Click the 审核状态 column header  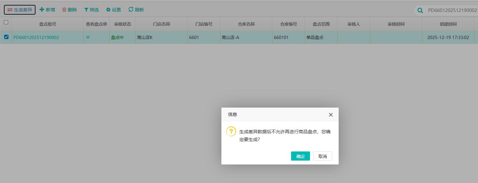click(122, 24)
